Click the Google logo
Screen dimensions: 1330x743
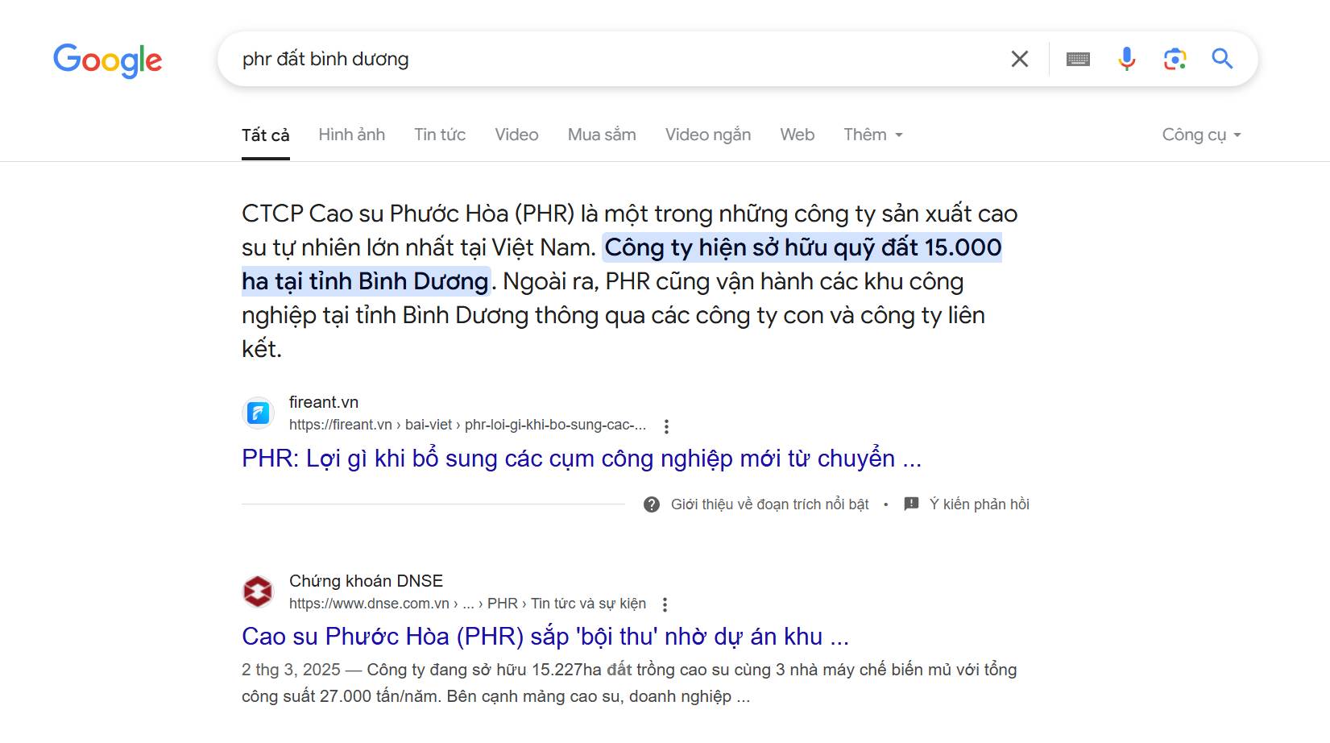pyautogui.click(x=108, y=60)
